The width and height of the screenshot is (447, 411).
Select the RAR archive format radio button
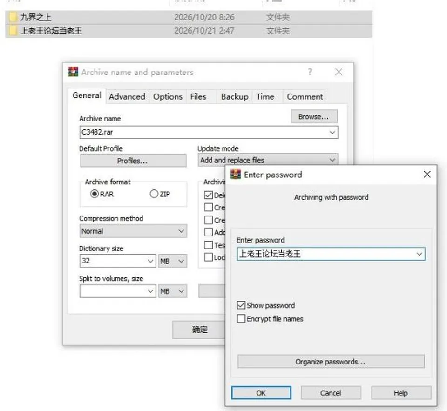tap(95, 194)
